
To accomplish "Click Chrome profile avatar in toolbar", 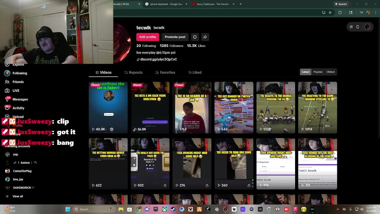I will (x=368, y=12).
